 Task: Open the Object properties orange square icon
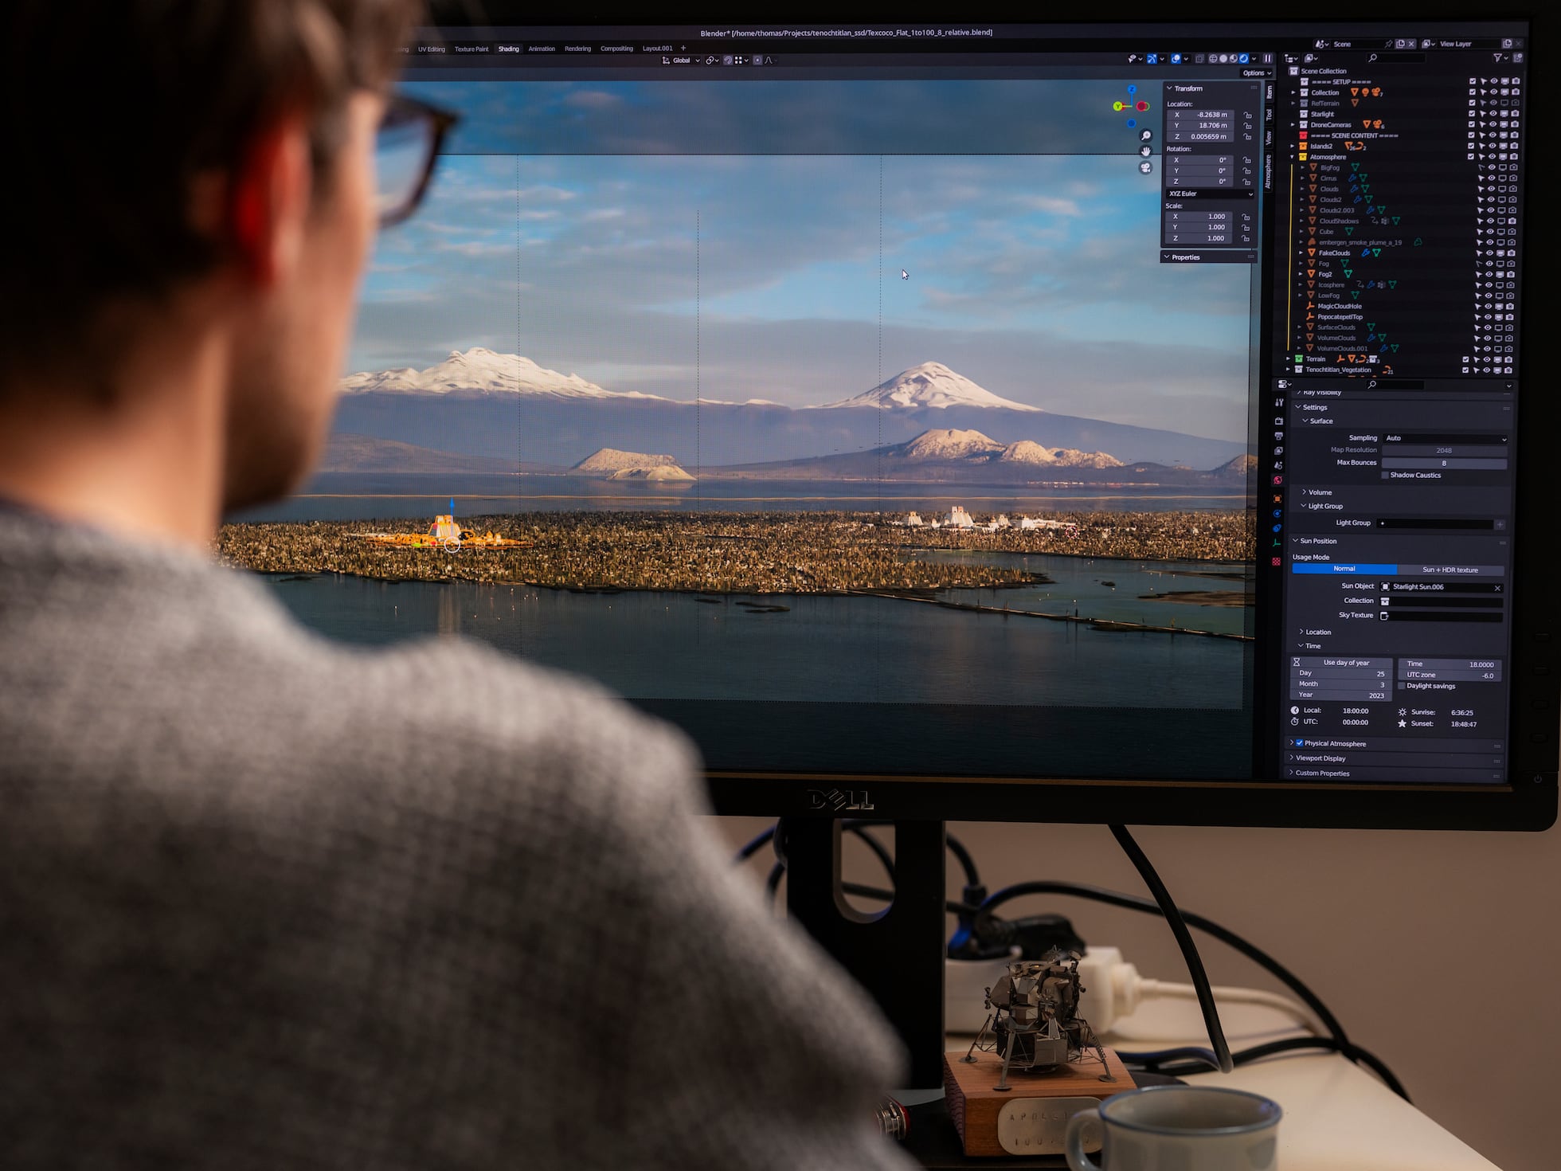[x=1277, y=499]
